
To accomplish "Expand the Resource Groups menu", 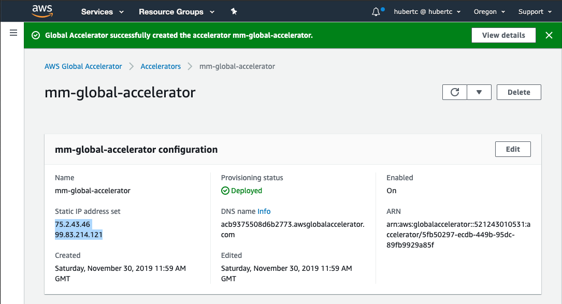I will pyautogui.click(x=177, y=12).
